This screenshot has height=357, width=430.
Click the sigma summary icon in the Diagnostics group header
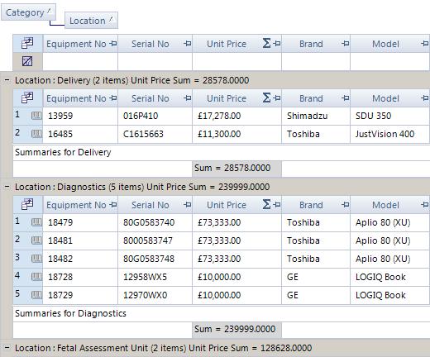[266, 204]
